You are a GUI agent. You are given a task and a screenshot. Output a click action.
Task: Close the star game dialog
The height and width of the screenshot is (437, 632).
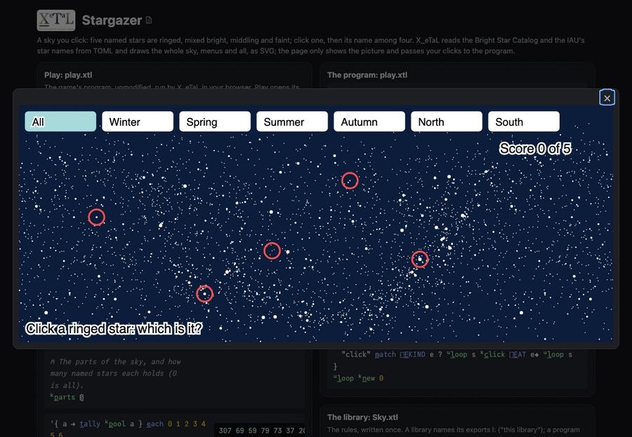(607, 98)
